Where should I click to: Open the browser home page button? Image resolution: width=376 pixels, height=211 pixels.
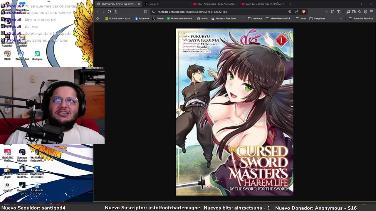[115, 12]
